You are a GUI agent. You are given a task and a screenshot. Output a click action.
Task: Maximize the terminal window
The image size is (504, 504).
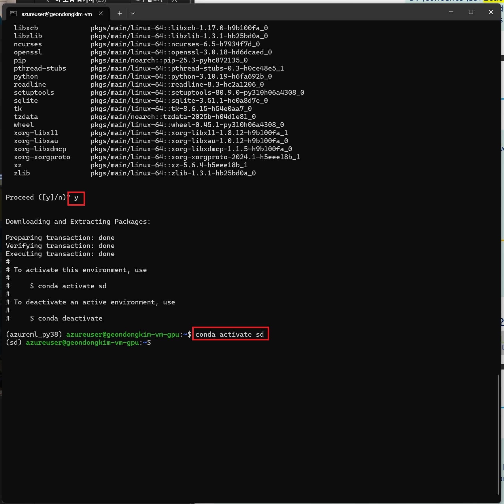(x=471, y=12)
